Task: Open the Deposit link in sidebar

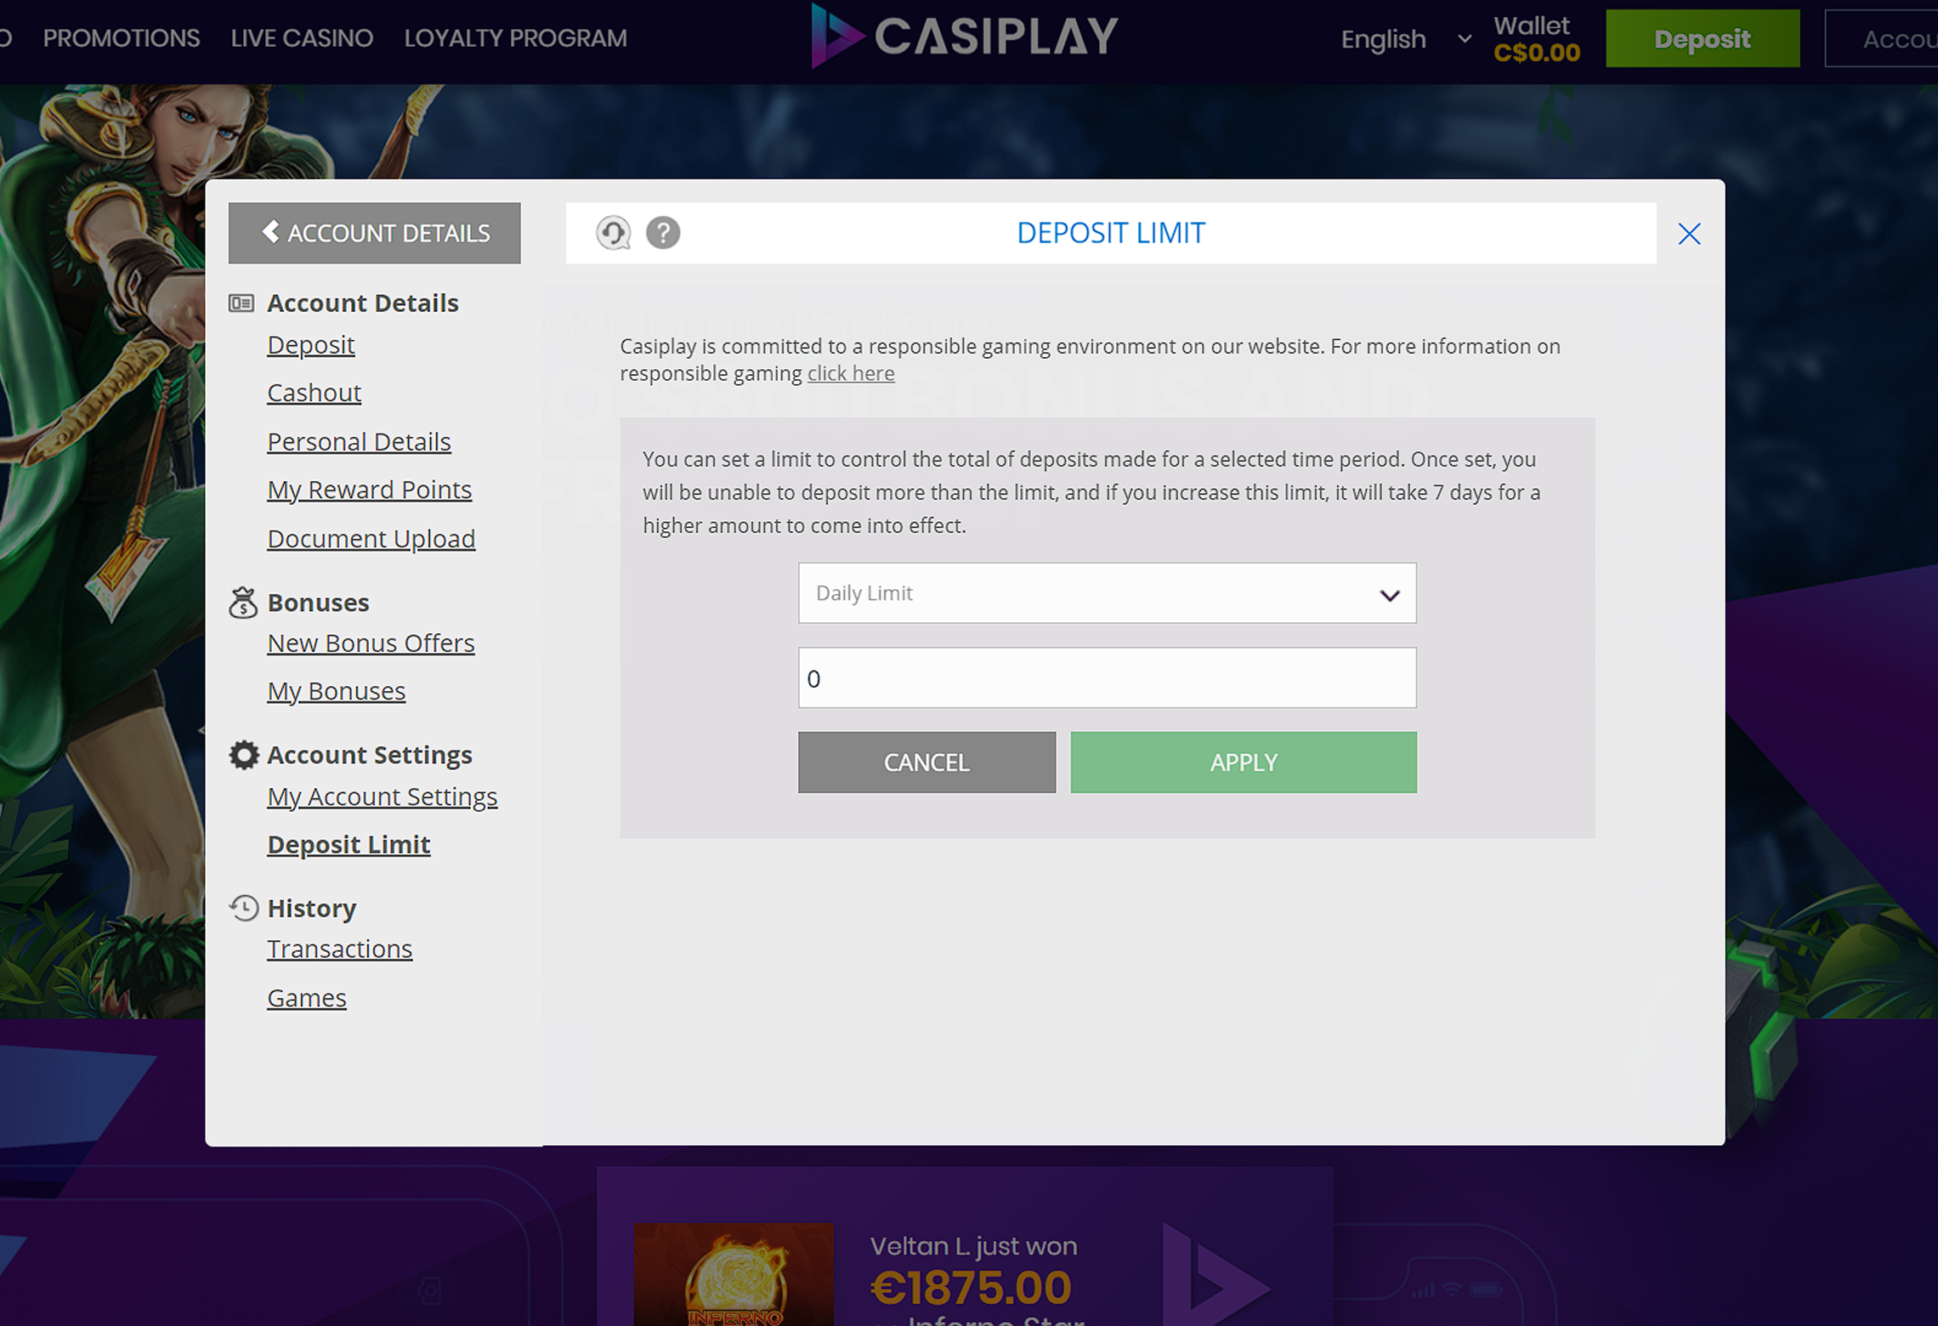Action: click(x=311, y=344)
